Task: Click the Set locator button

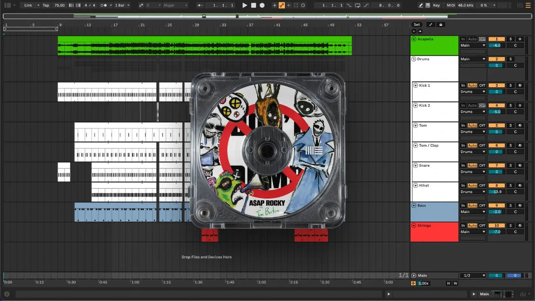Action: click(416, 25)
